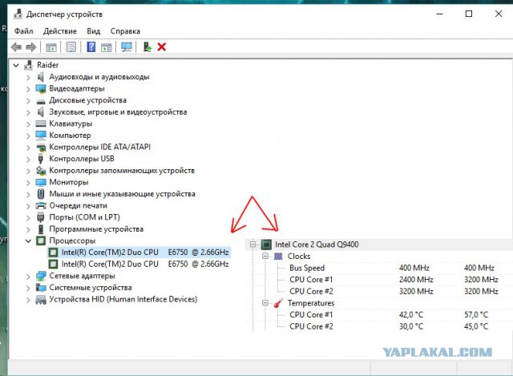The width and height of the screenshot is (513, 376).
Task: Open the Действие menu
Action: tap(60, 31)
